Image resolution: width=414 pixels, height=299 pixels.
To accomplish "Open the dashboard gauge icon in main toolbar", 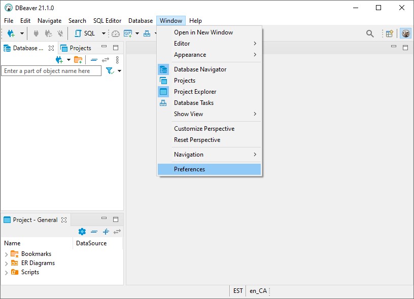I will [x=116, y=33].
